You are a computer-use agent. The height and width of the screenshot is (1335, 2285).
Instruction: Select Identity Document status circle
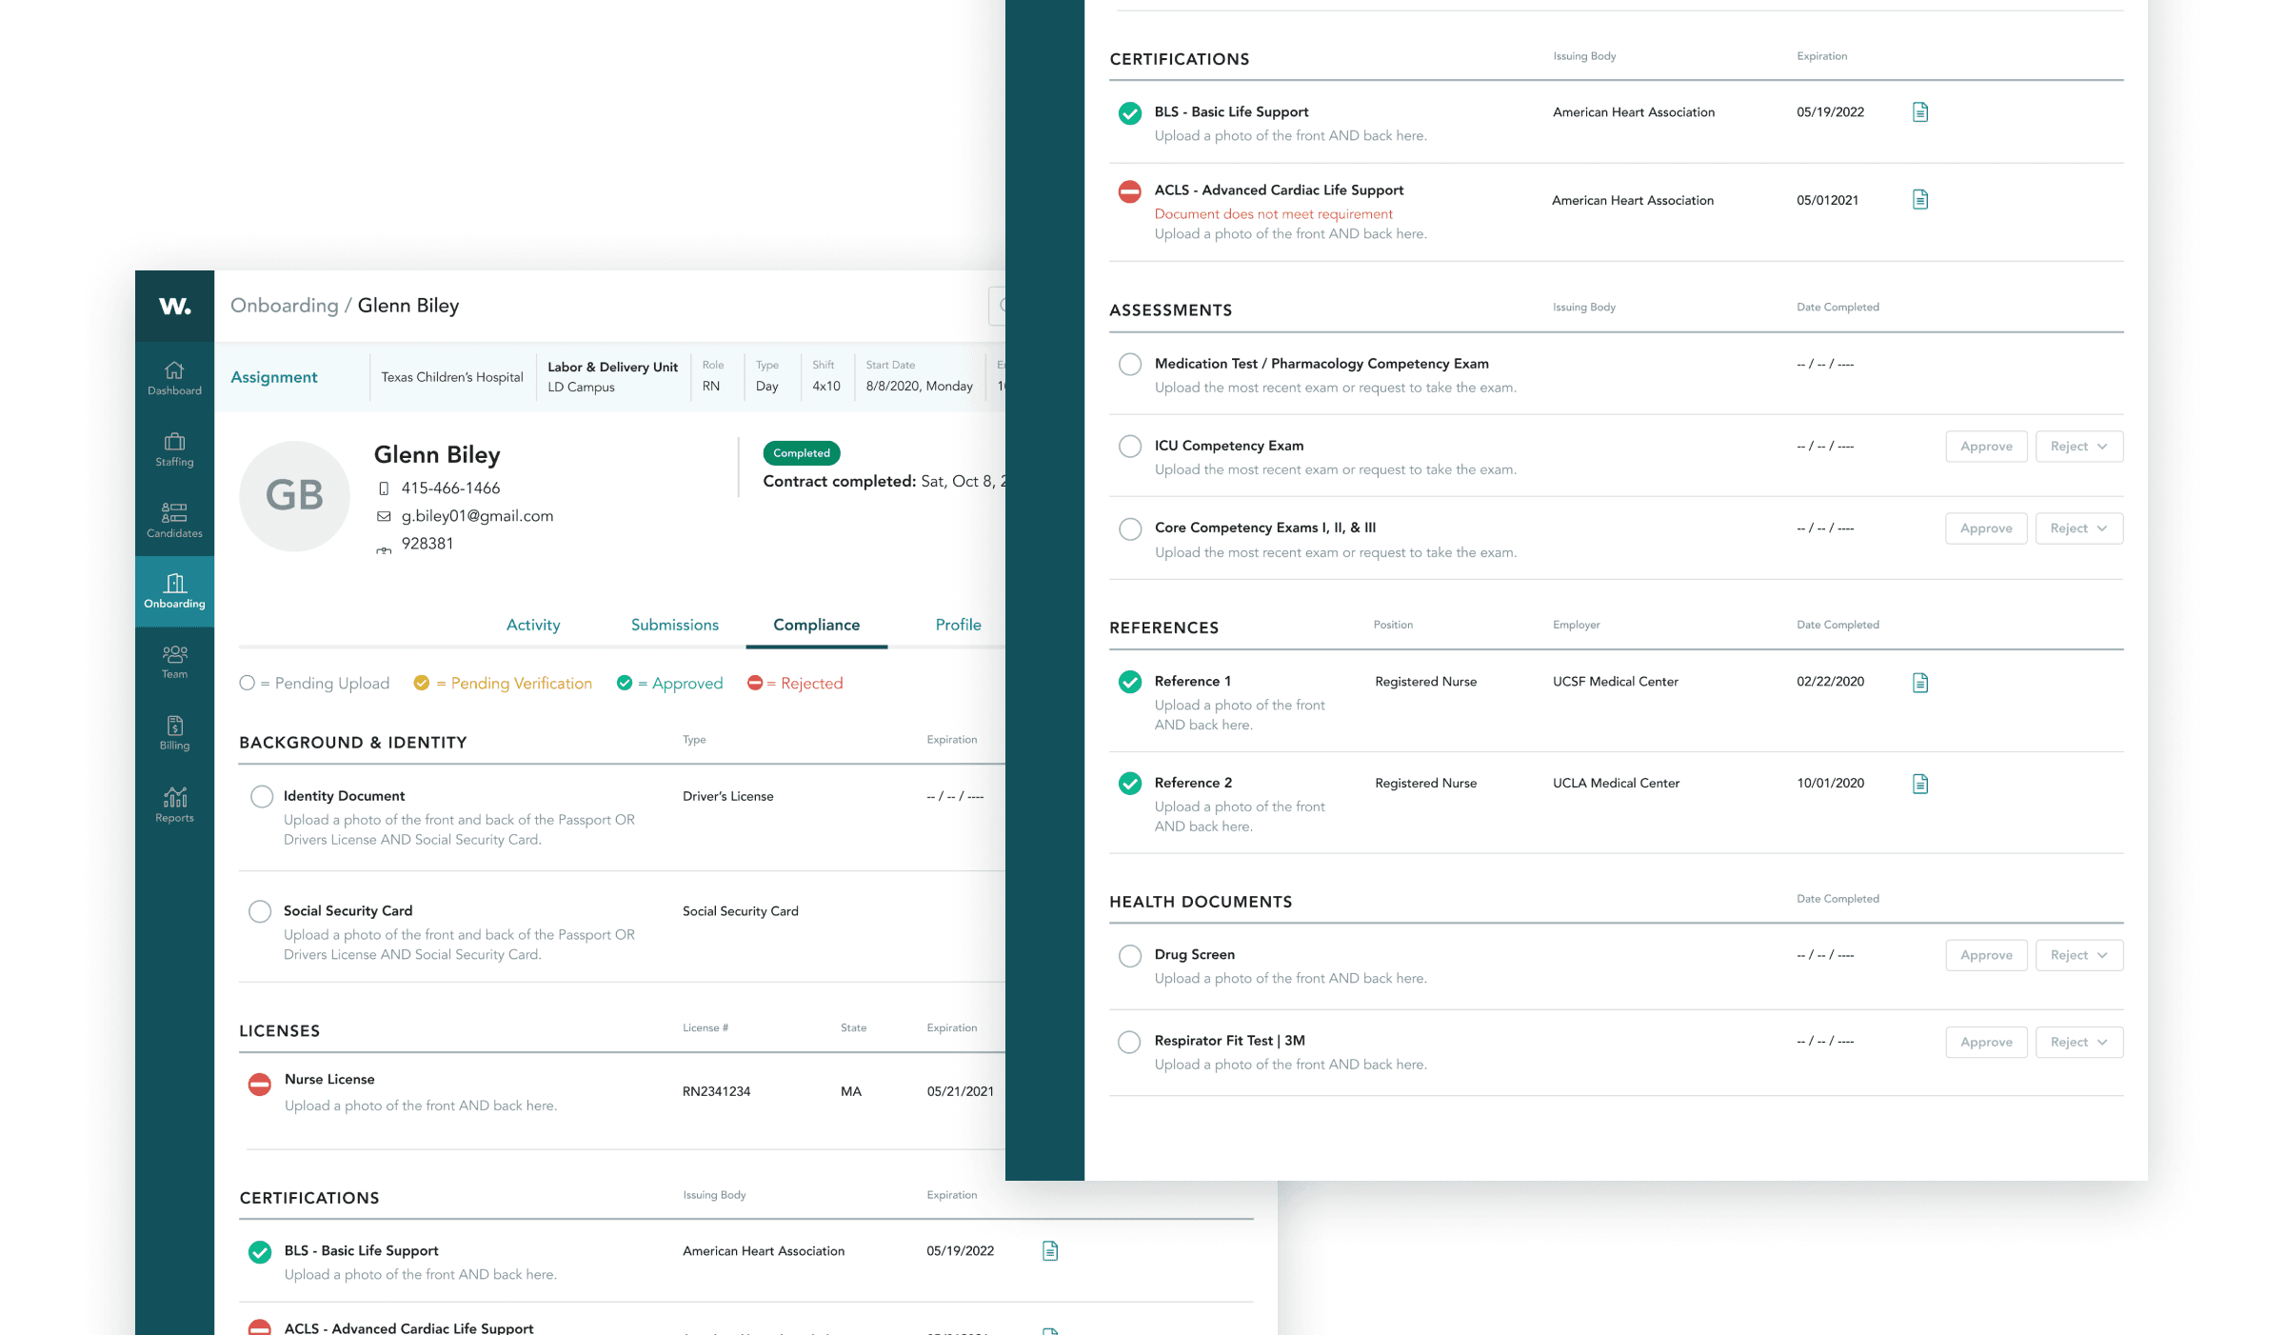261,796
